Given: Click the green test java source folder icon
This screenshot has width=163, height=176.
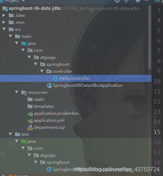Looking at the screenshot, I should 24,141.
